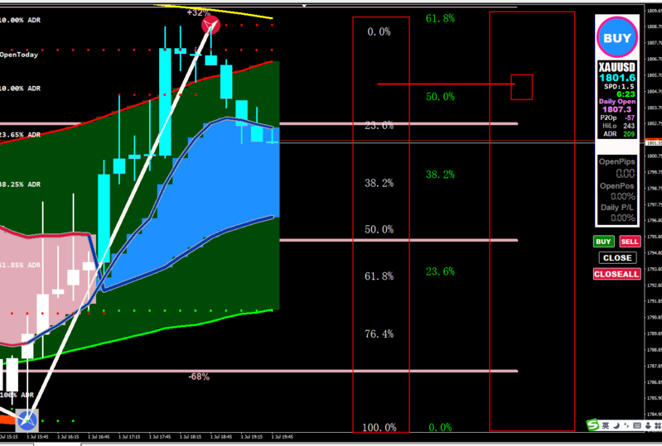Viewport: 662px width, 446px height.
Task: Click the green 6:23 candle timer
Action: click(626, 94)
